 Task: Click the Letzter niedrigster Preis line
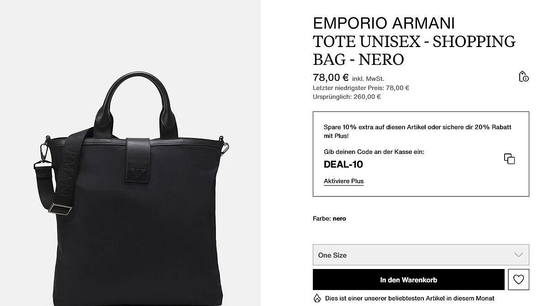361,88
